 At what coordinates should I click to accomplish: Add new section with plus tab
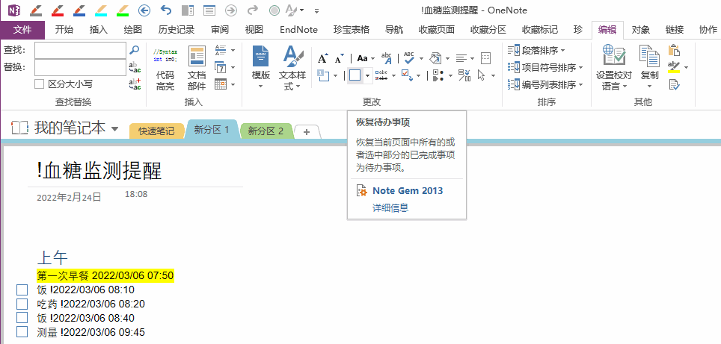[x=307, y=131]
